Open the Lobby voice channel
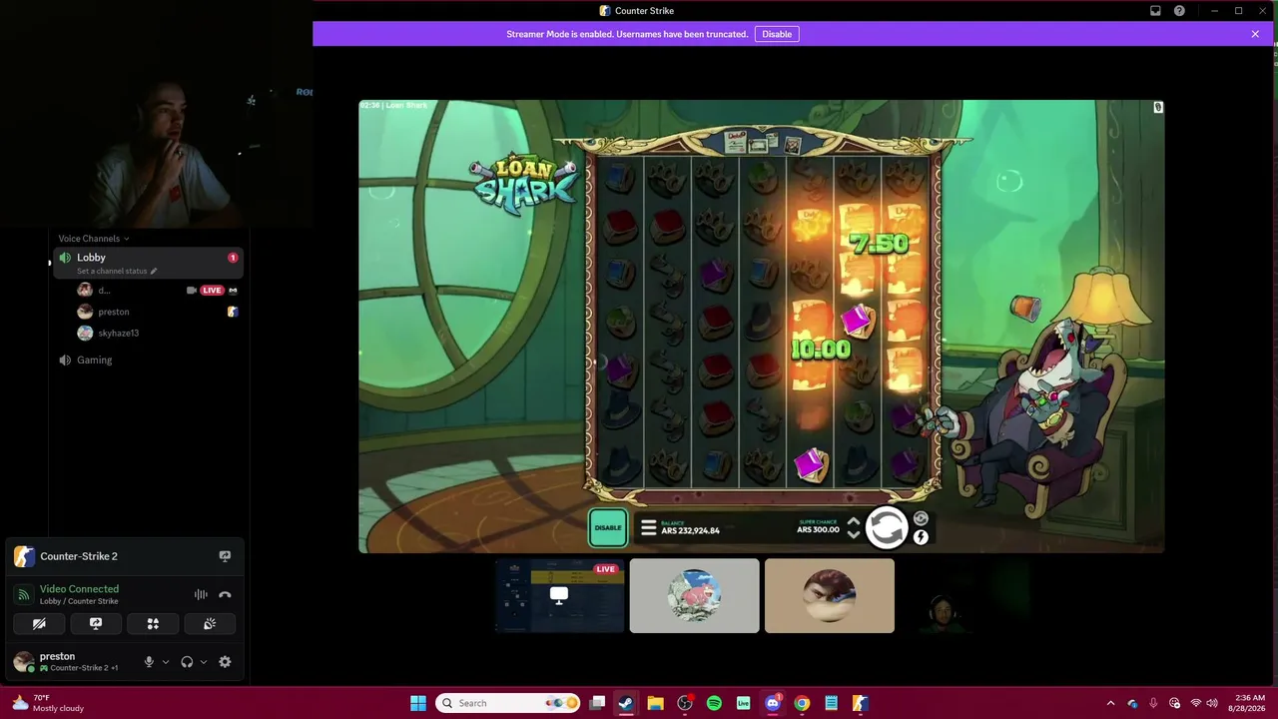1278x719 pixels. 148,263
